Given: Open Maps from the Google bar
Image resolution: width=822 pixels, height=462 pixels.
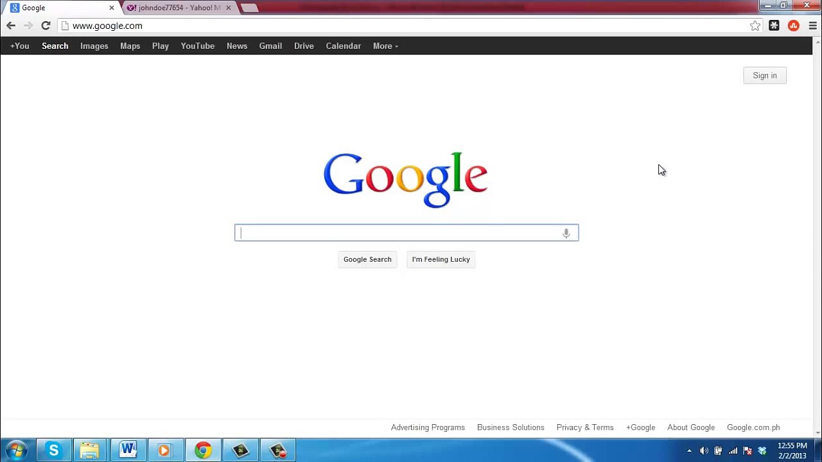Looking at the screenshot, I should point(130,46).
